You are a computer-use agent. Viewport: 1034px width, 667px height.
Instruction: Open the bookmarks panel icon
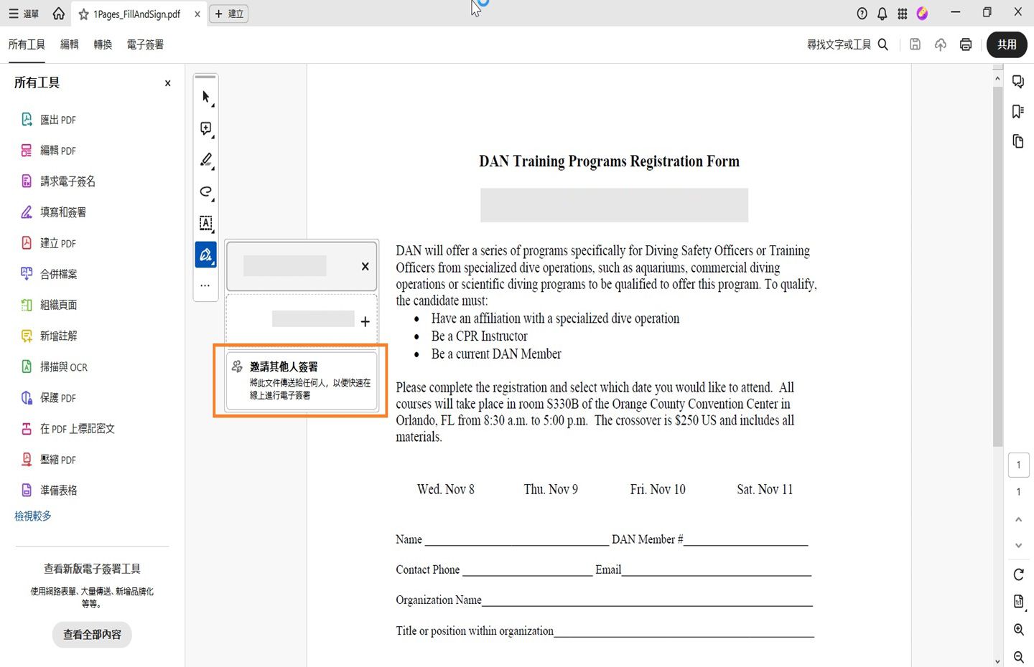click(1018, 111)
